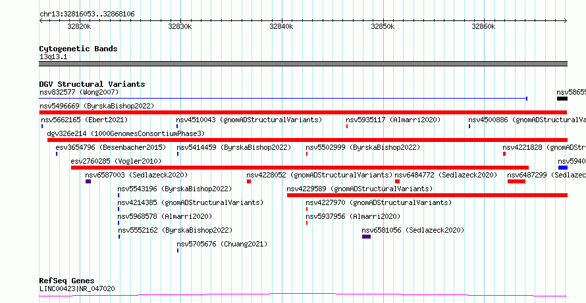Image resolution: width=586 pixels, height=303 pixels.
Task: Click the DGV Structural Variants track title
Action: click(x=92, y=84)
